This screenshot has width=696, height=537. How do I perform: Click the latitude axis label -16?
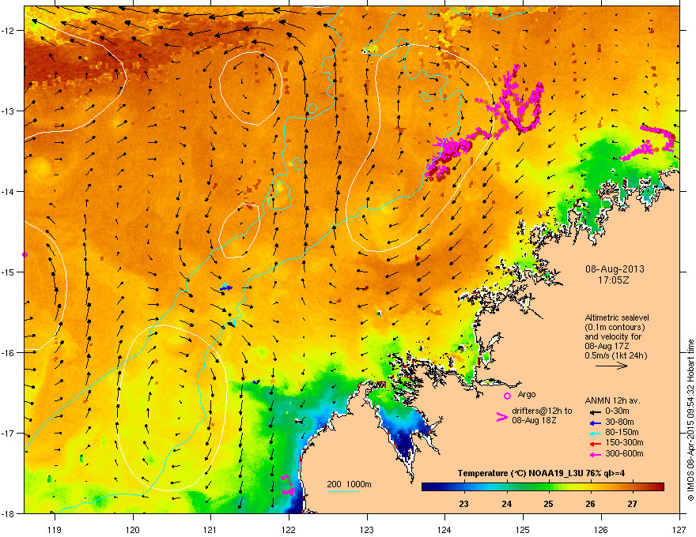point(8,353)
